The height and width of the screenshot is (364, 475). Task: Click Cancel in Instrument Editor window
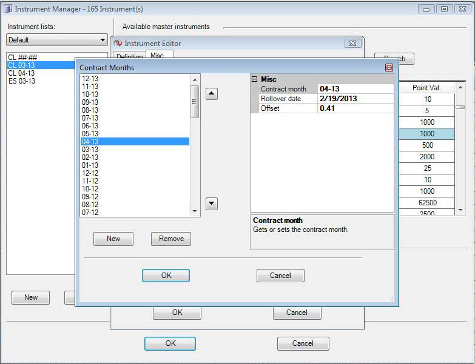point(297,313)
